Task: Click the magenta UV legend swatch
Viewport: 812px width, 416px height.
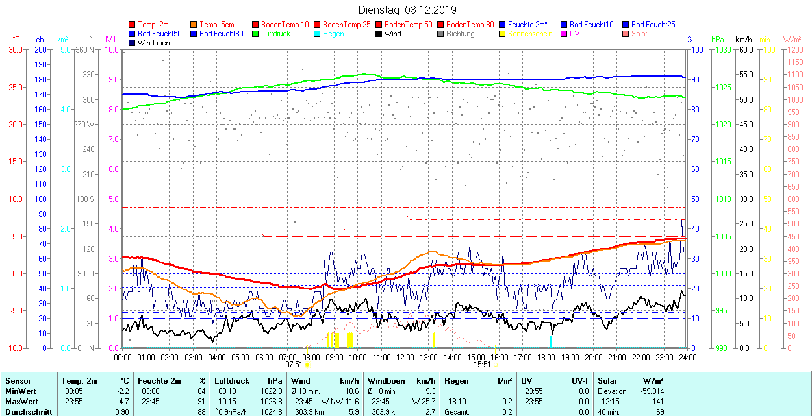Action: 564,34
